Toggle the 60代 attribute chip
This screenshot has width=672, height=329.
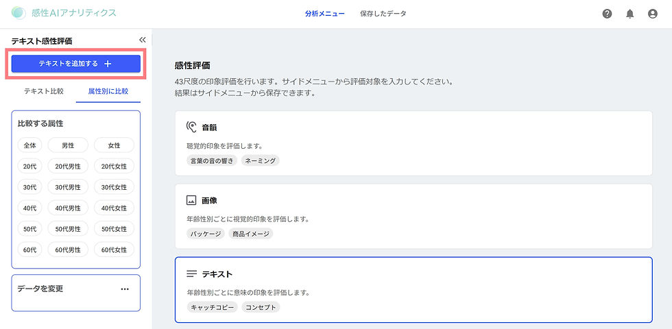tap(30, 249)
